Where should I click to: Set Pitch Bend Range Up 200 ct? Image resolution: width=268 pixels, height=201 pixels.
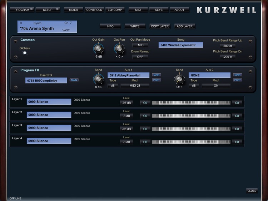click(x=228, y=46)
